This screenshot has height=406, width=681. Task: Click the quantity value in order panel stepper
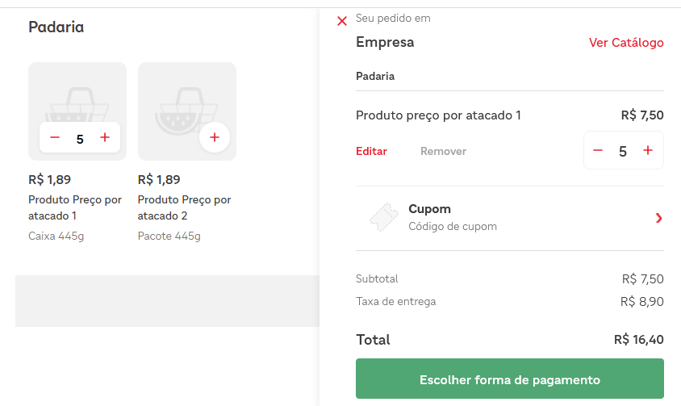(x=622, y=151)
